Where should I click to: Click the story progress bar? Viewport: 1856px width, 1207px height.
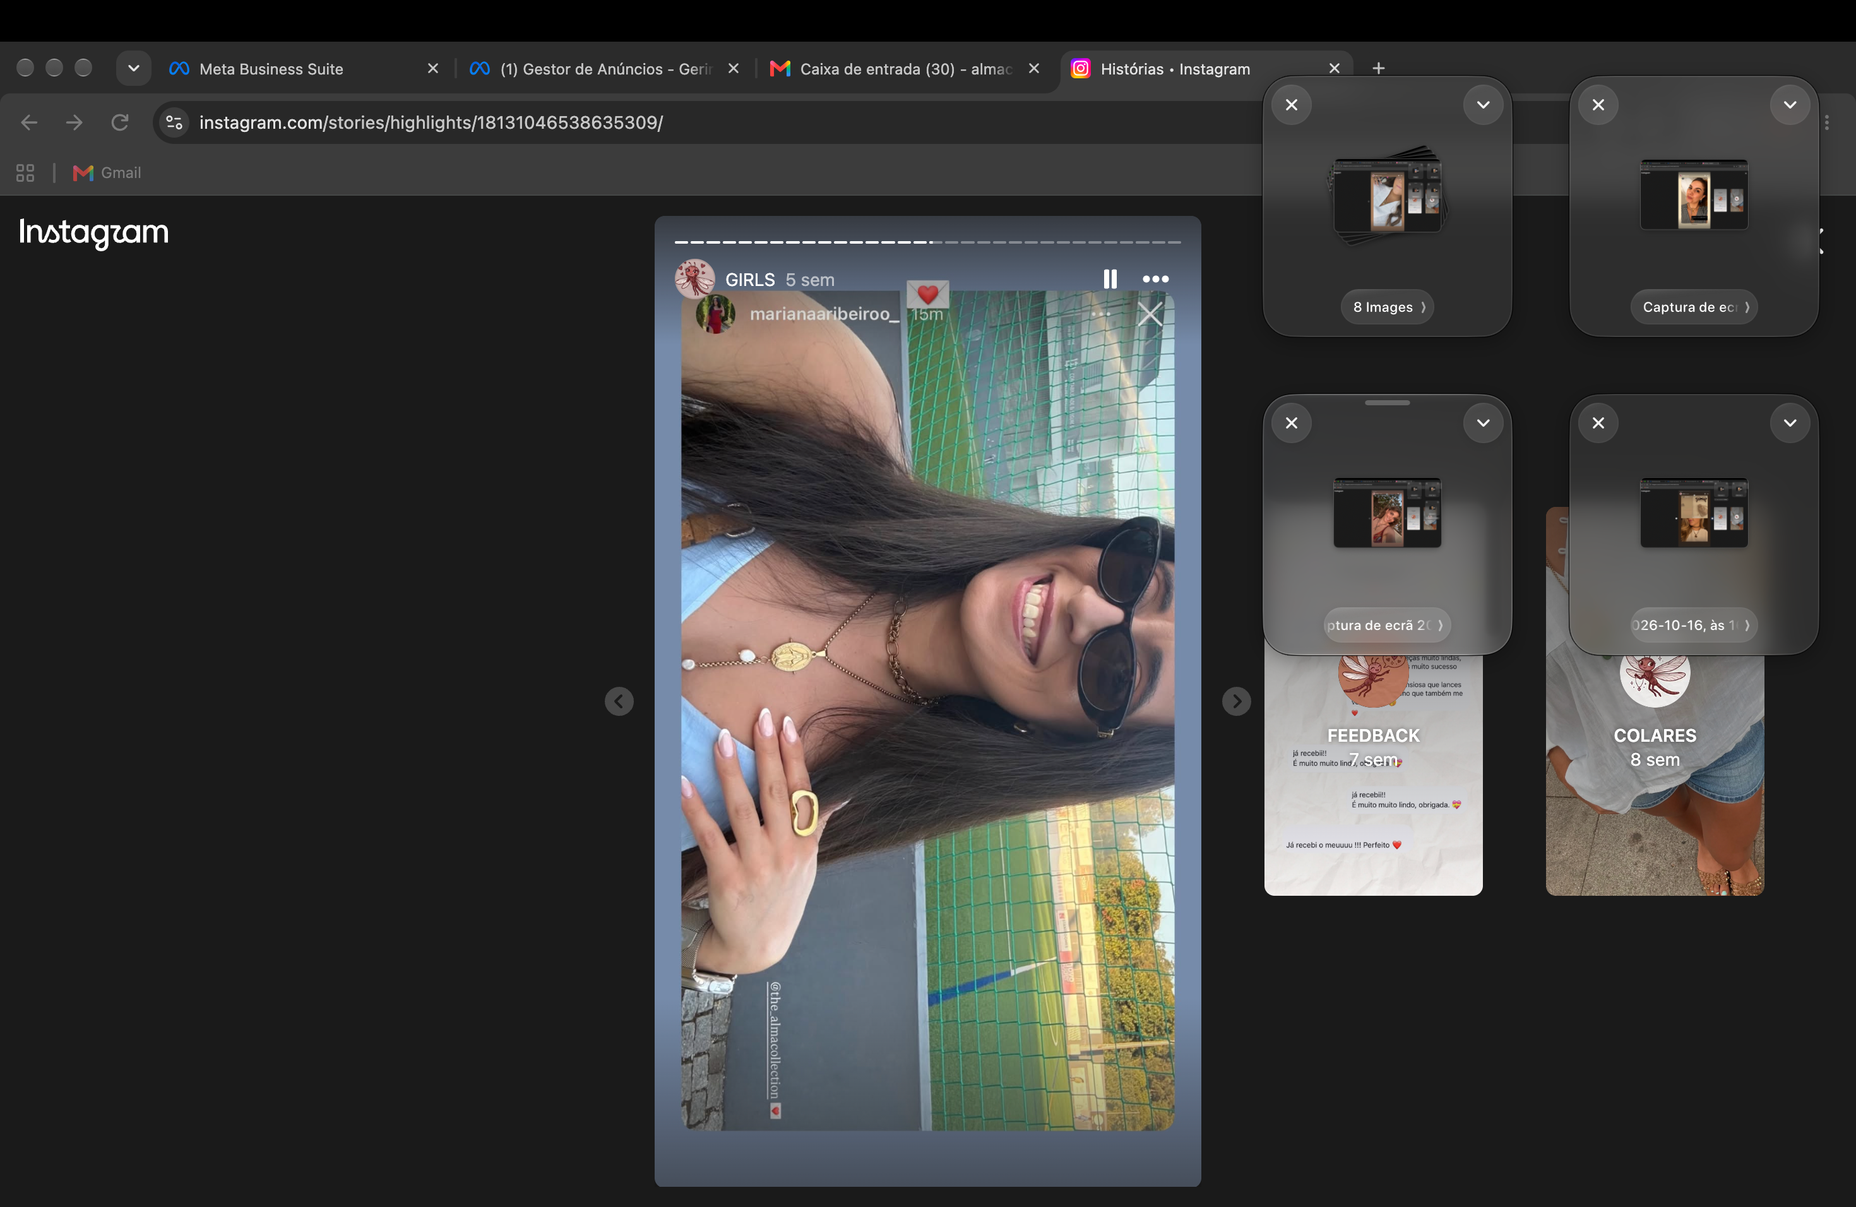[x=927, y=242]
